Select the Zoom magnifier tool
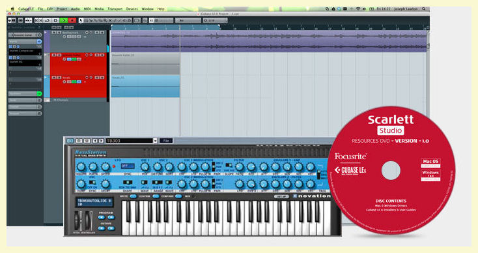This screenshot has width=478, height=253. click(x=105, y=20)
